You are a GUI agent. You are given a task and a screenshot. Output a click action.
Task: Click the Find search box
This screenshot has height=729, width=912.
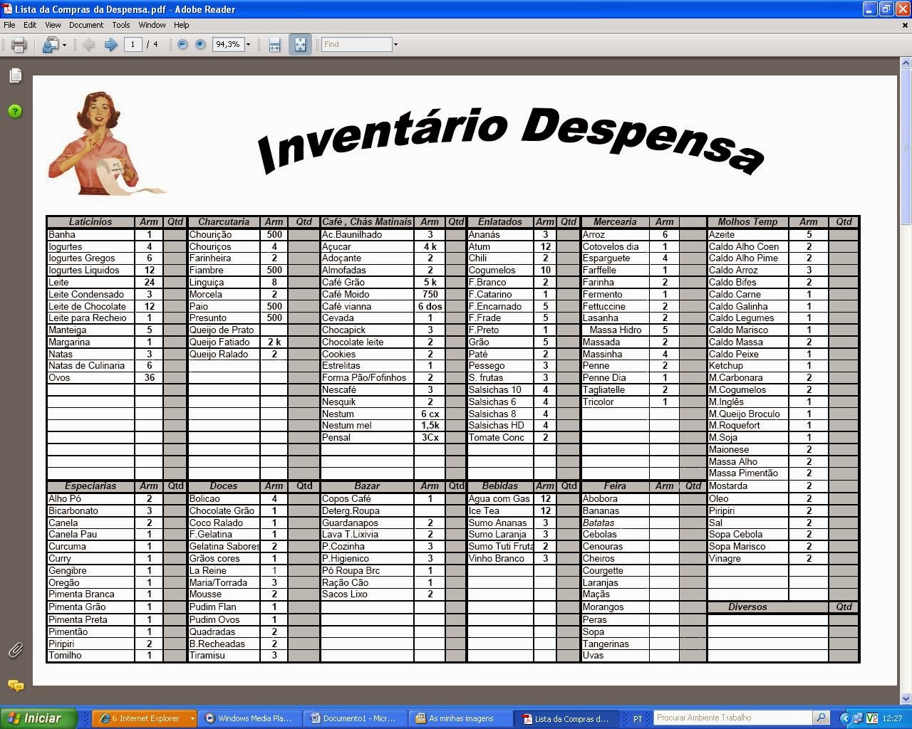(x=356, y=44)
